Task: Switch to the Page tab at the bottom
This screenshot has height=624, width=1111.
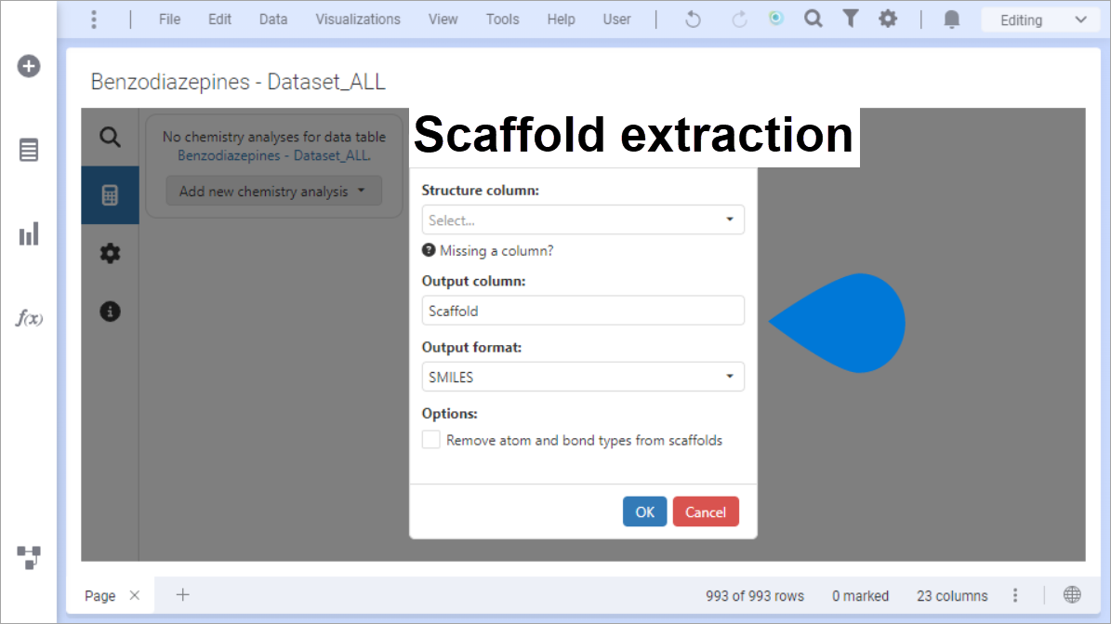Action: pos(100,595)
